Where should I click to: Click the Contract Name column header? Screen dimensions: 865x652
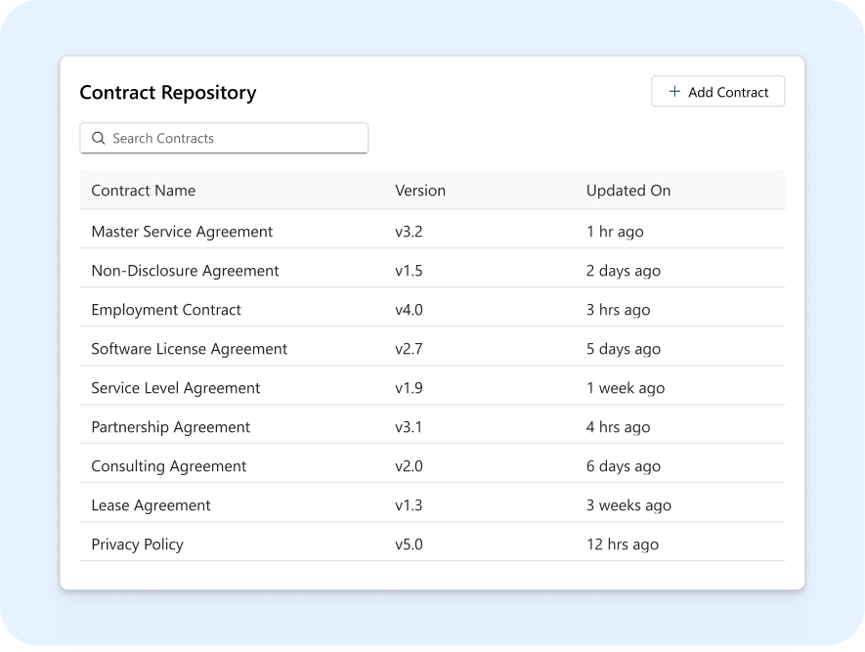coord(144,191)
